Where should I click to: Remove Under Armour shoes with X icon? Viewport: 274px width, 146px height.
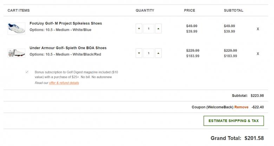click(258, 53)
